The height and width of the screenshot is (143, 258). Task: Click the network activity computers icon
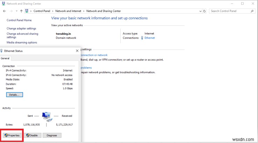click(x=46, y=116)
